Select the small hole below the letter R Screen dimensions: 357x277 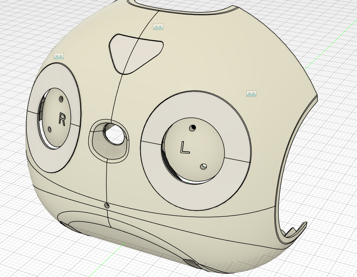click(x=50, y=130)
